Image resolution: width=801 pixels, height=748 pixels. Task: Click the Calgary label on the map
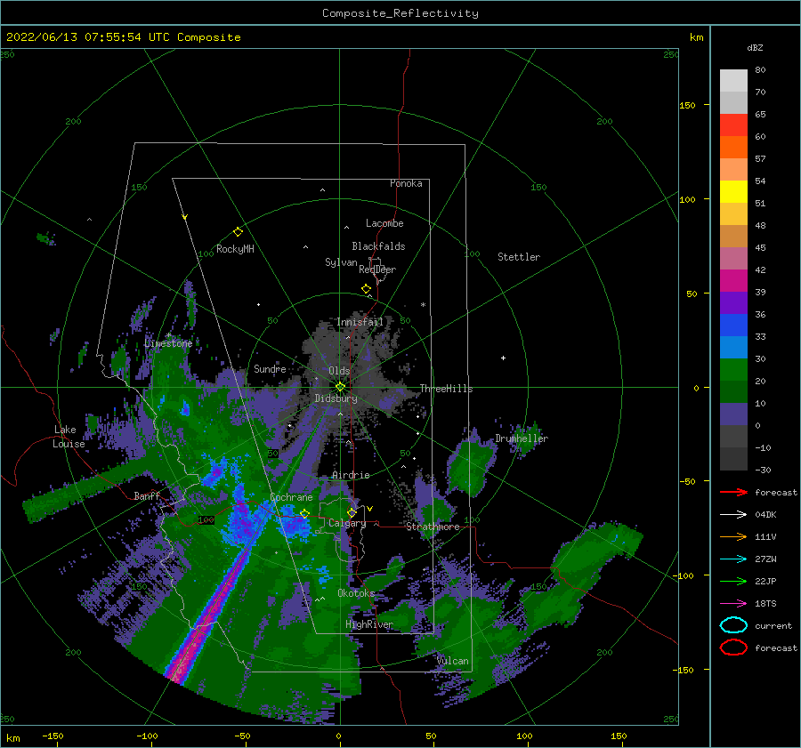tap(347, 523)
